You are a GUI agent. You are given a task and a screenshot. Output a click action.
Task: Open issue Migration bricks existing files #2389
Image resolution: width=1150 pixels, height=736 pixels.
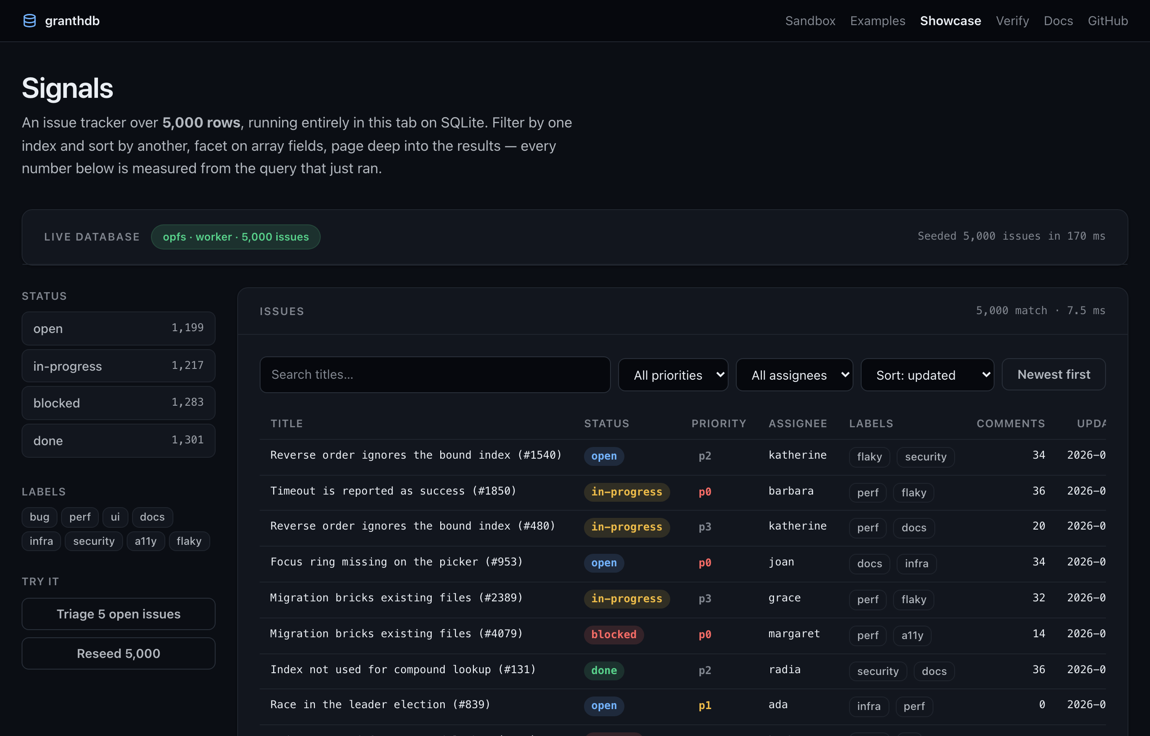coord(396,597)
